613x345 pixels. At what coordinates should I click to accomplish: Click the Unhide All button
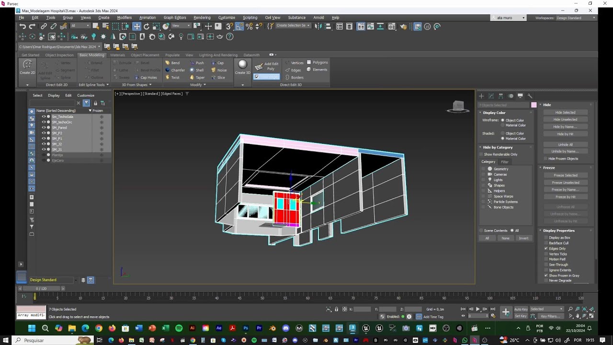pyautogui.click(x=565, y=144)
